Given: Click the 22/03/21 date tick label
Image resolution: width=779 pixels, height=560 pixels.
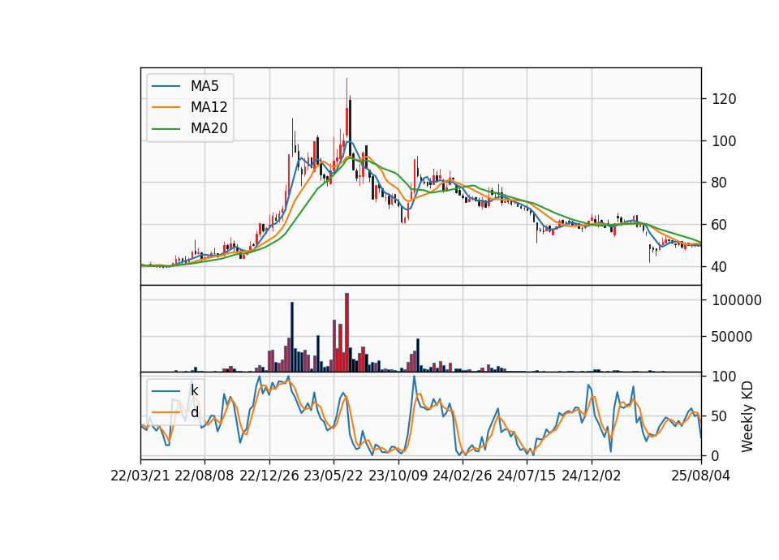Looking at the screenshot, I should (x=140, y=476).
